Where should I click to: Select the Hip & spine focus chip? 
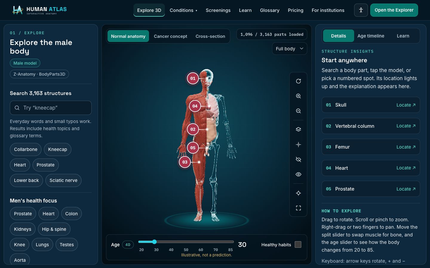coord(54,229)
